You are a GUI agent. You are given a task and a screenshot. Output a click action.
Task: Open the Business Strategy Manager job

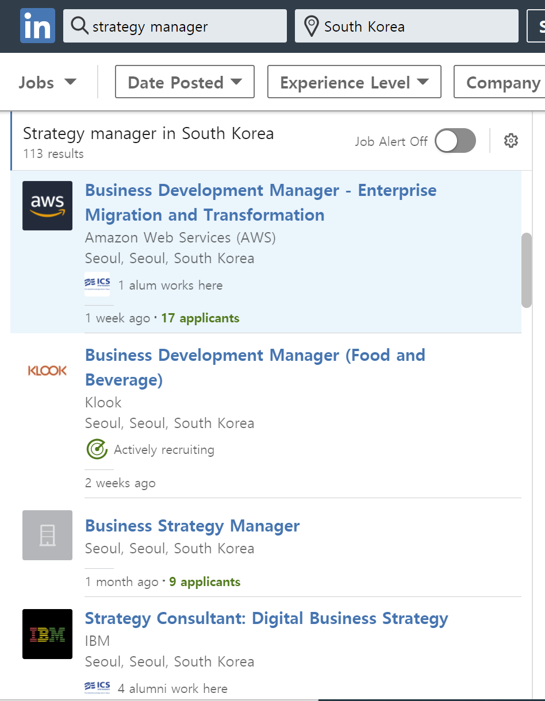click(192, 526)
